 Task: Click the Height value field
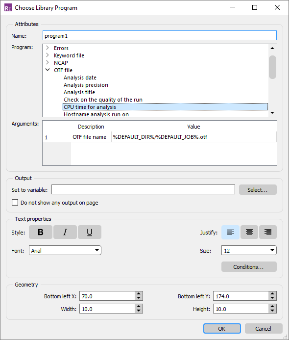point(241,309)
